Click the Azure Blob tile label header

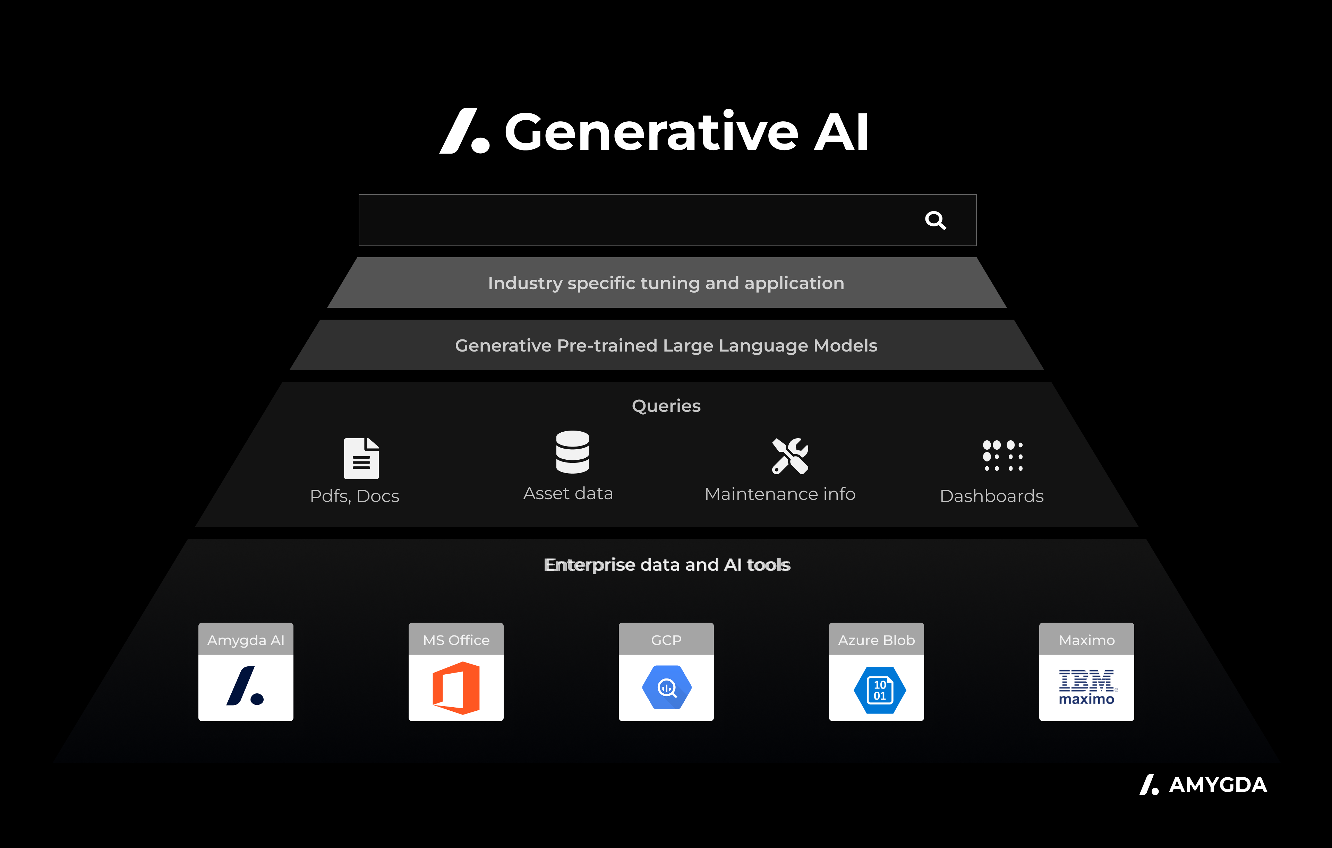tap(876, 640)
